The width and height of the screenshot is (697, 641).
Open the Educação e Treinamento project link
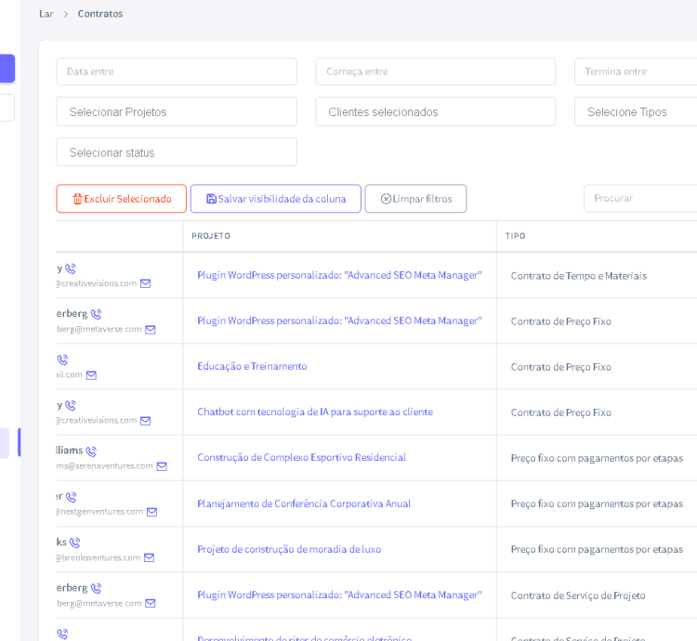[x=252, y=366]
